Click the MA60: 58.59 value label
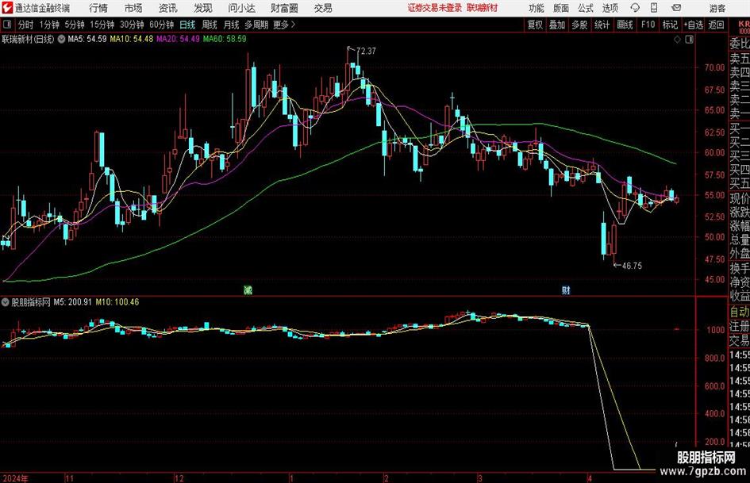This screenshot has width=750, height=483. click(x=225, y=39)
